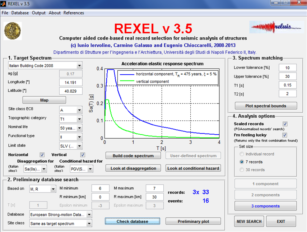Open the Topographic category dropdown
Viewport: 307px width, 232px height.
point(71,119)
